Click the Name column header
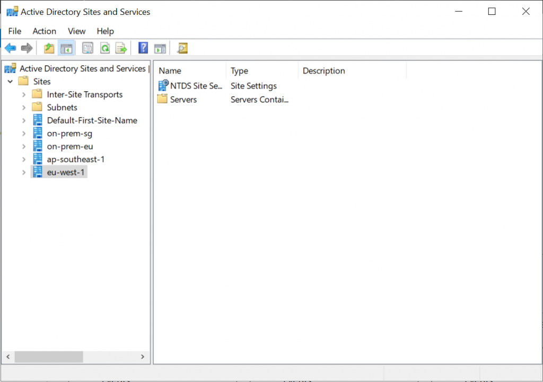 [170, 70]
